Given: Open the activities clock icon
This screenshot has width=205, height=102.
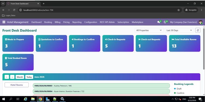Looking at the screenshot, I should (x=165, y=22).
